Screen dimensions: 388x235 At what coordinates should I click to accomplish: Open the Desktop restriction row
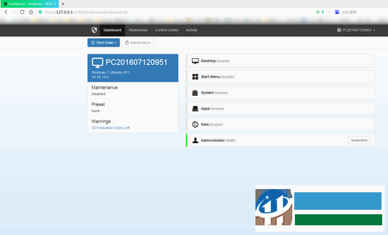coord(281,61)
